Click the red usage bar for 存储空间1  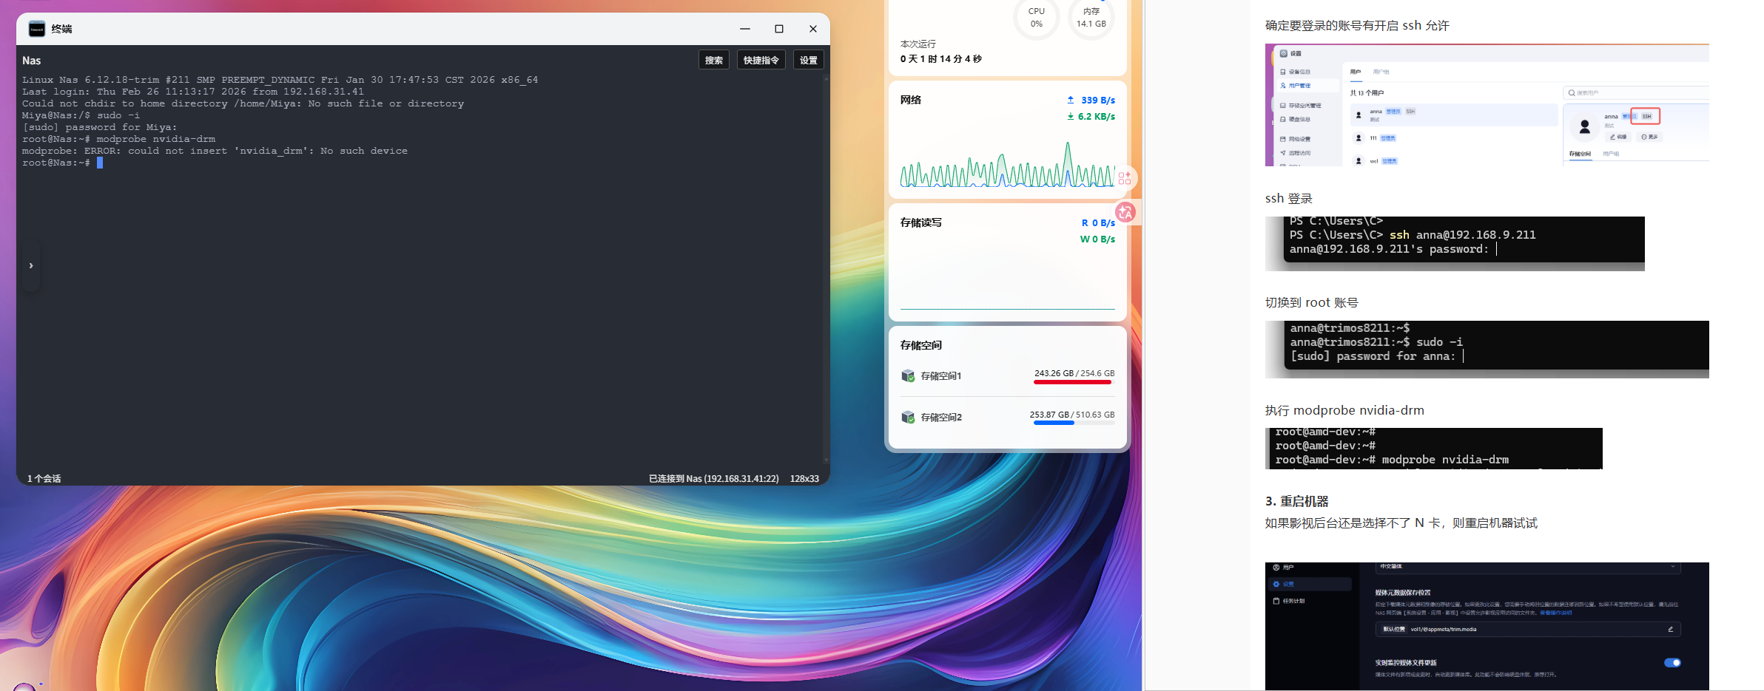(1073, 382)
